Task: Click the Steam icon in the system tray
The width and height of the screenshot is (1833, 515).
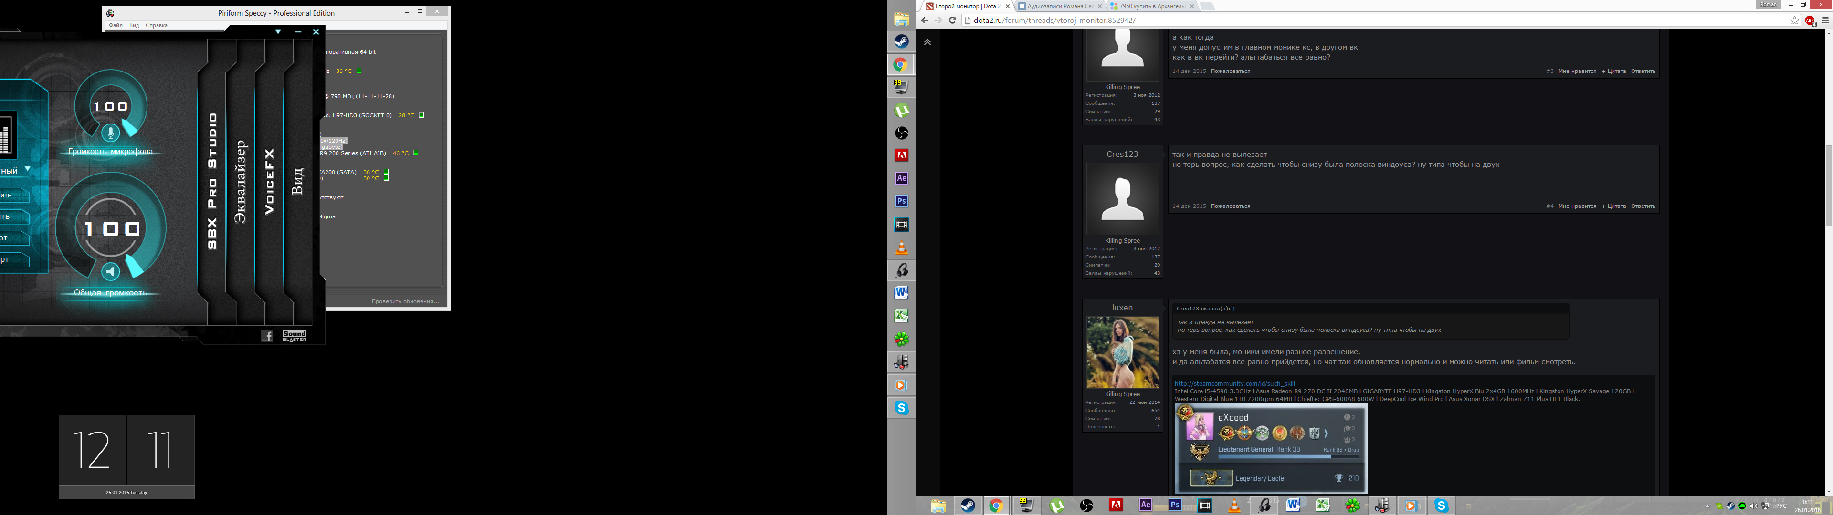Action: 1731,506
